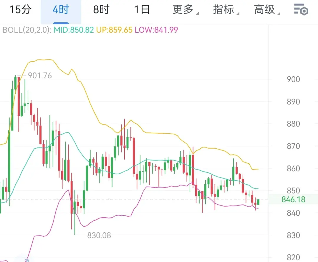
Task: Click the 830.08 low price marker
Action: tap(99, 235)
